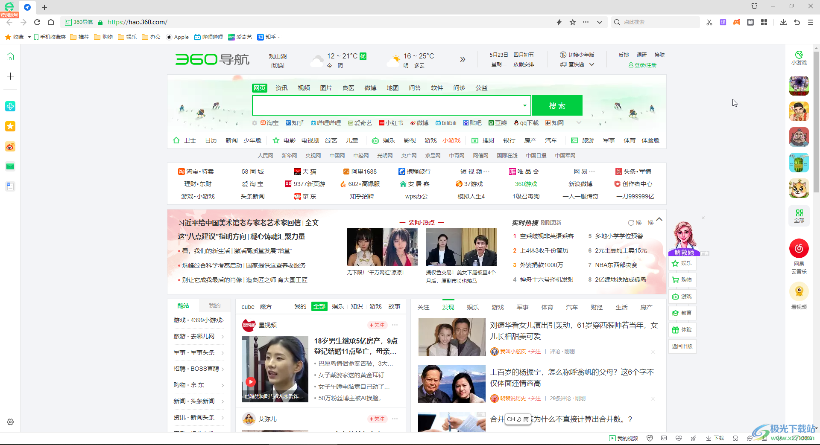Image resolution: width=820 pixels, height=445 pixels.
Task: Switch to 我的 tab beside 酷站
Action: tap(214, 305)
